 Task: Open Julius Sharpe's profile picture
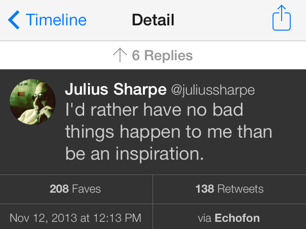pos(33,102)
